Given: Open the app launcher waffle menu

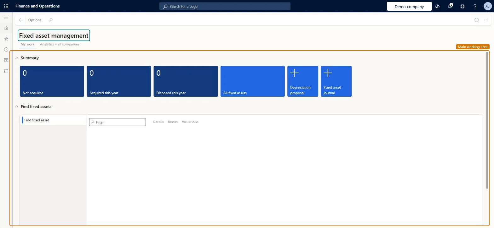Looking at the screenshot, I should click(x=6, y=6).
